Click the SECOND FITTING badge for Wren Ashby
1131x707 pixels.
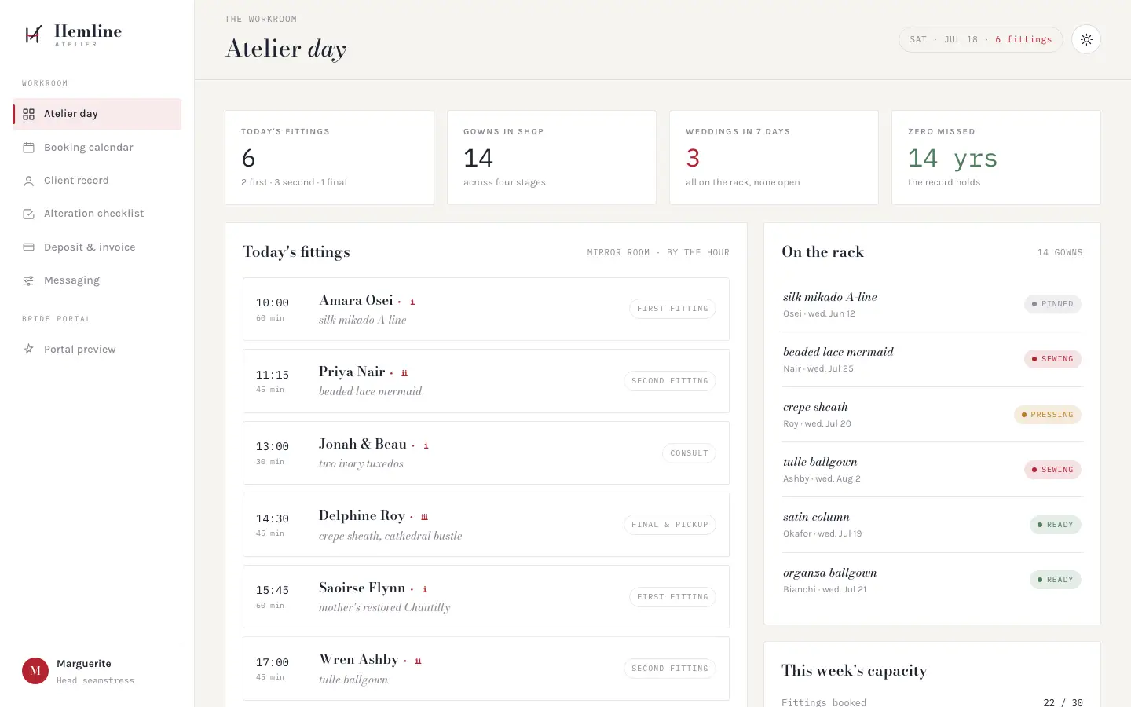(x=670, y=669)
